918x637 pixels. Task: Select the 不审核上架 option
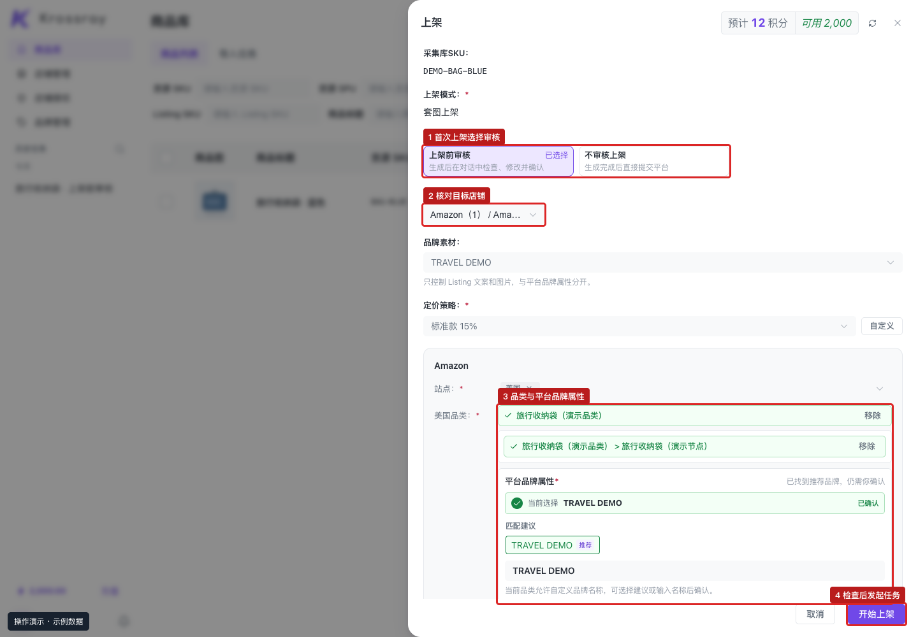pyautogui.click(x=653, y=161)
